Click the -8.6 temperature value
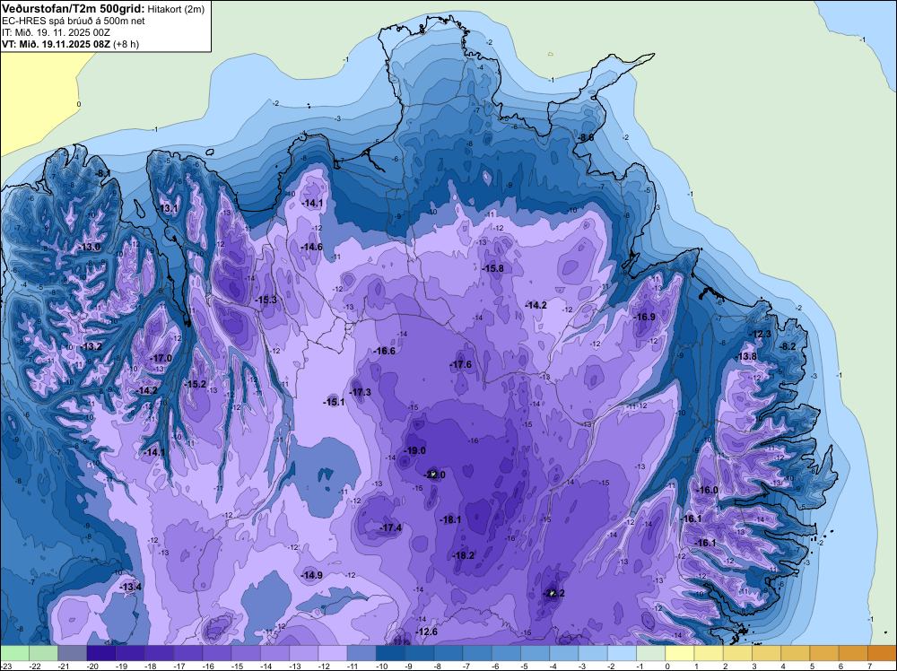This screenshot has height=671, width=897. [585, 138]
